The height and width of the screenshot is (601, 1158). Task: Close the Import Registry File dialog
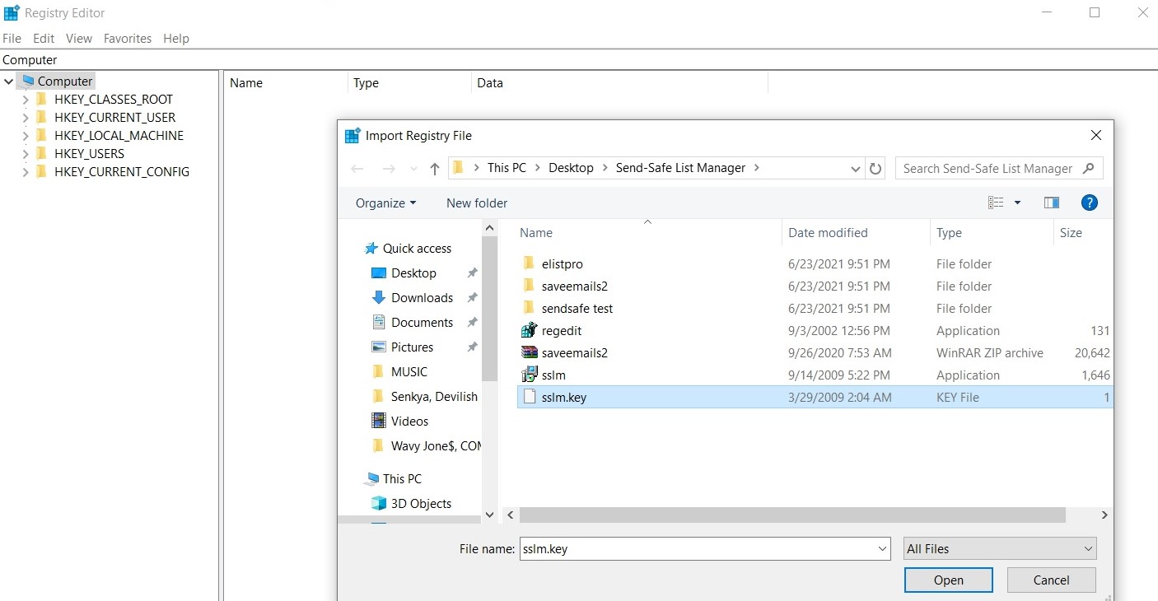point(1095,135)
